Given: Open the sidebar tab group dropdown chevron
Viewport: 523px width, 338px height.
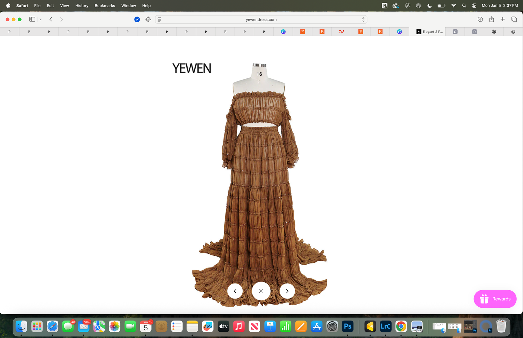Looking at the screenshot, I should (x=40, y=20).
